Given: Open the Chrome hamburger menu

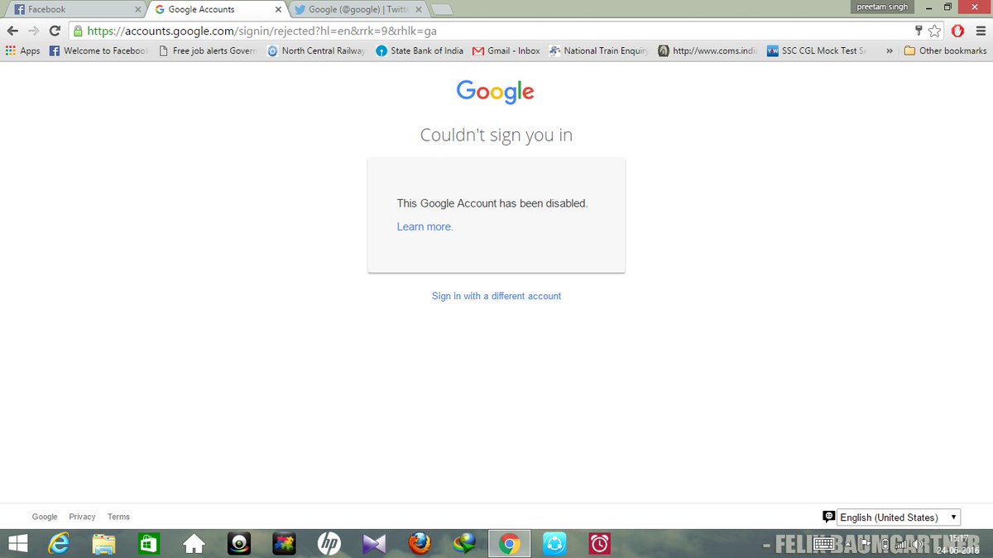Looking at the screenshot, I should (x=980, y=31).
